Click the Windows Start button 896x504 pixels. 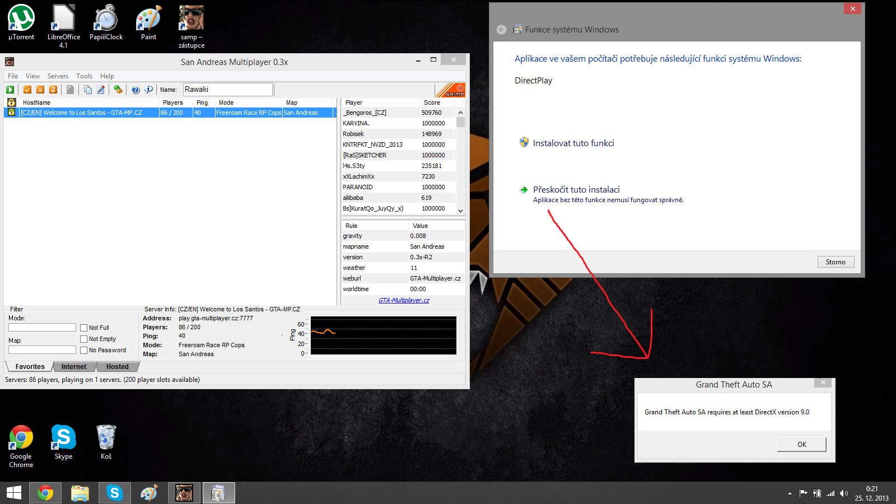coord(14,493)
